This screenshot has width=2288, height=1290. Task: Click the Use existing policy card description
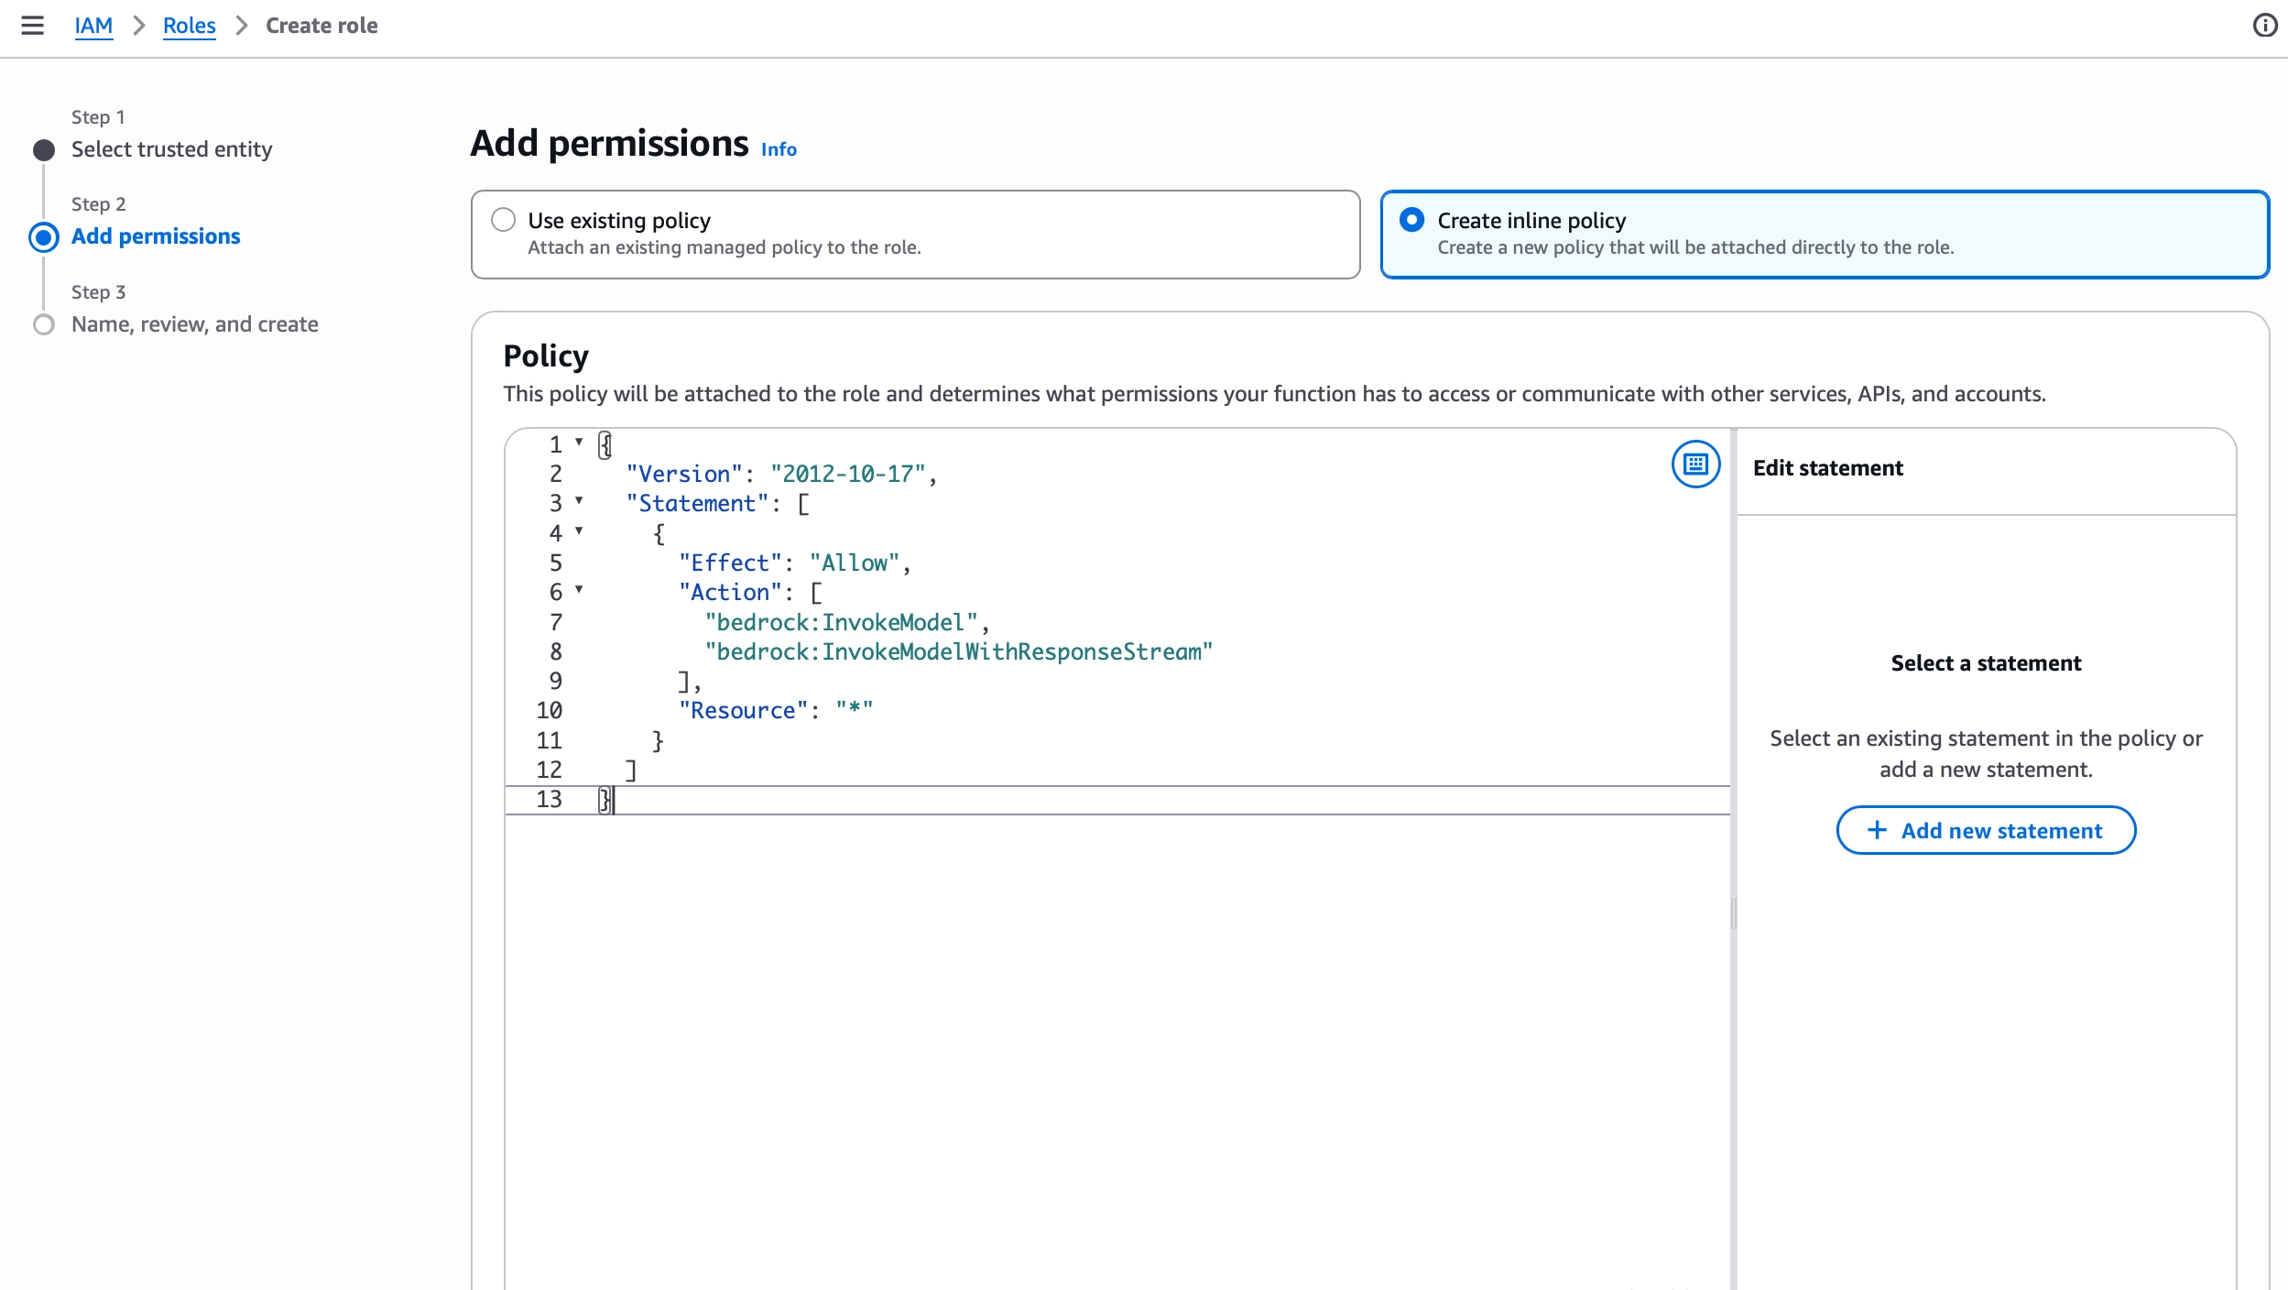click(725, 247)
